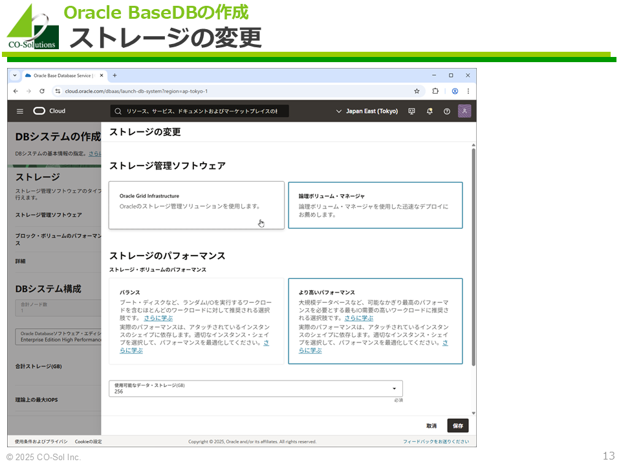This screenshot has height=466, width=621.
Task: Click the scrollbar down arrow
Action: (474, 414)
